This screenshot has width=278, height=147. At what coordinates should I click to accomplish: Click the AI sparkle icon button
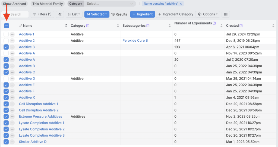[60, 14]
